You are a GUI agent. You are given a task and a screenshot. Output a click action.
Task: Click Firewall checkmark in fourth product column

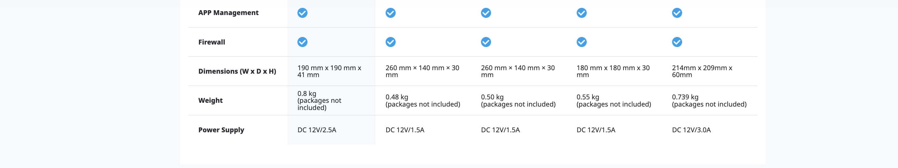(581, 42)
